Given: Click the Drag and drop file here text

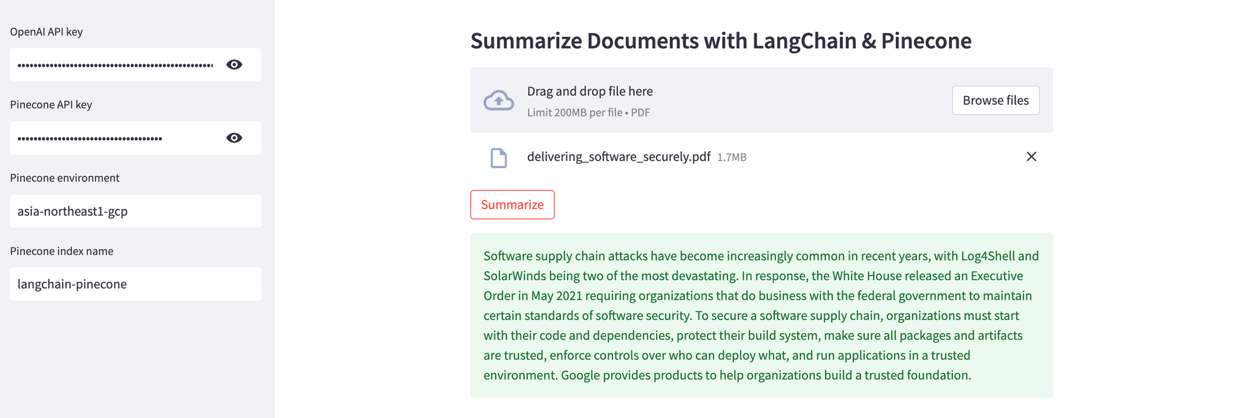Looking at the screenshot, I should pos(590,91).
